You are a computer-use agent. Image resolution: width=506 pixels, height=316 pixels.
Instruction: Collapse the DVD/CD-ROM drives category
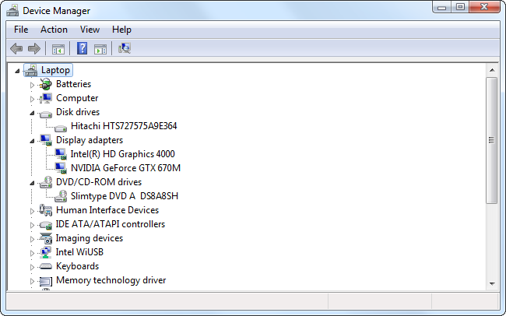[32, 183]
